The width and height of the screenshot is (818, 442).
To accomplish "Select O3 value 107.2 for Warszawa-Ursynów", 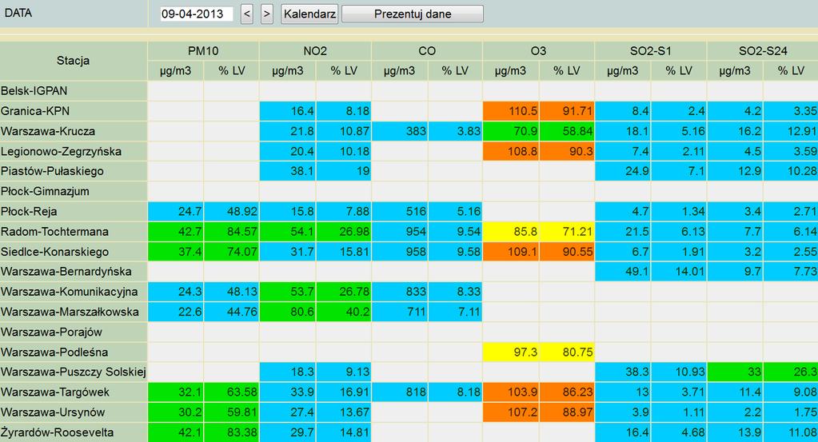I will click(x=511, y=412).
